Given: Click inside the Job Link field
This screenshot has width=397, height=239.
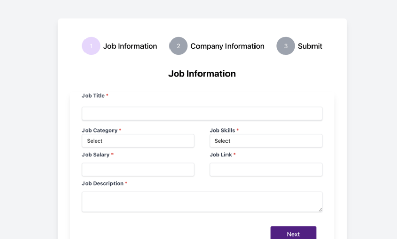Looking at the screenshot, I should pyautogui.click(x=266, y=169).
